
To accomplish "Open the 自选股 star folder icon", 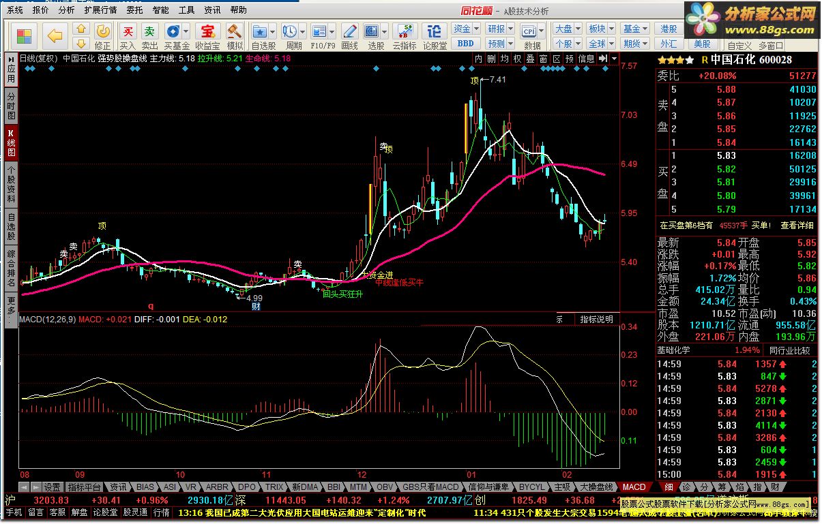I will click(x=260, y=31).
